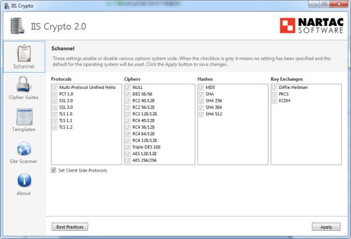Toggle the TLS 1.2 protocol checkbox
The width and height of the screenshot is (351, 239).
pos(54,128)
